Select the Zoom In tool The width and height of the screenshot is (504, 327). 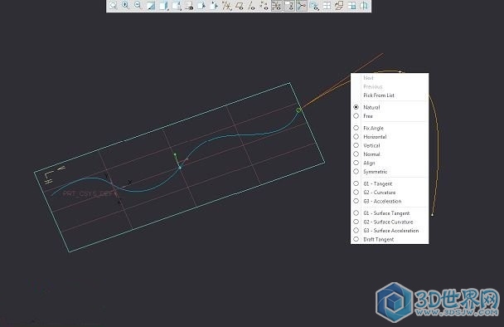tap(125, 6)
